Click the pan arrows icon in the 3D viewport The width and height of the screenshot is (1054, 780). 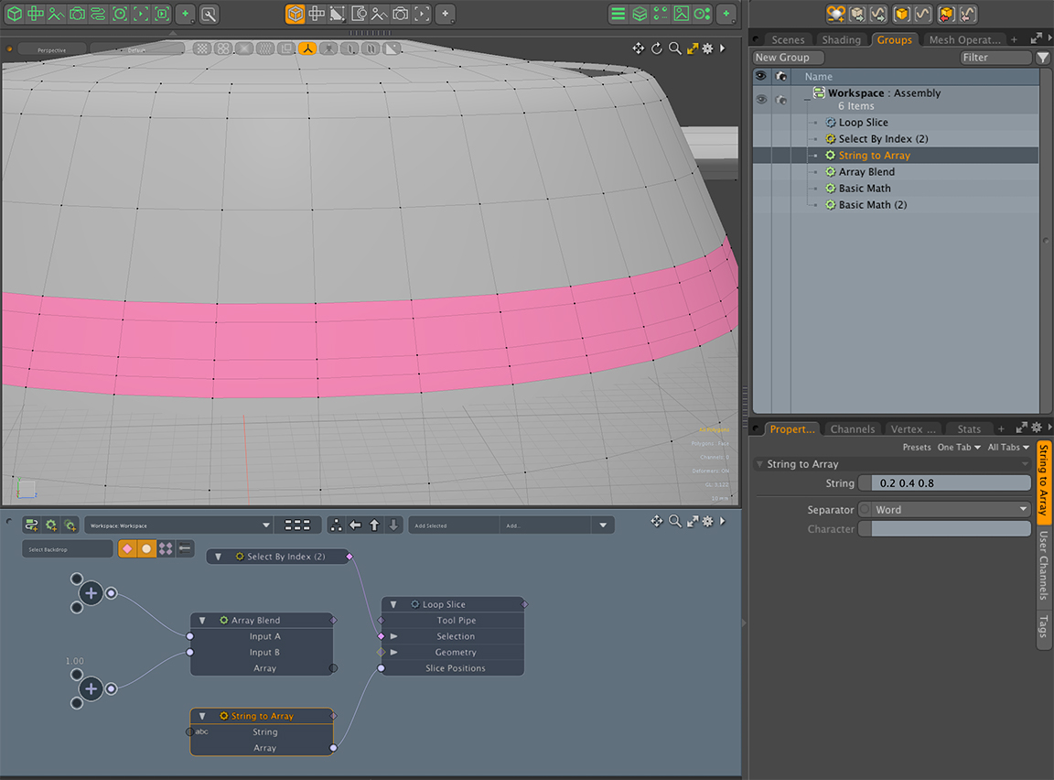(638, 49)
